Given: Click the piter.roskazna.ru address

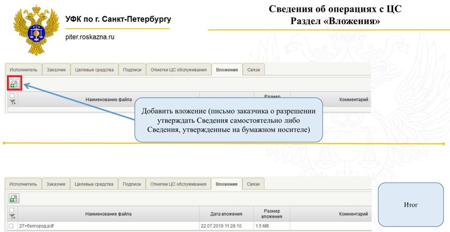Looking at the screenshot, I should 90,37.
